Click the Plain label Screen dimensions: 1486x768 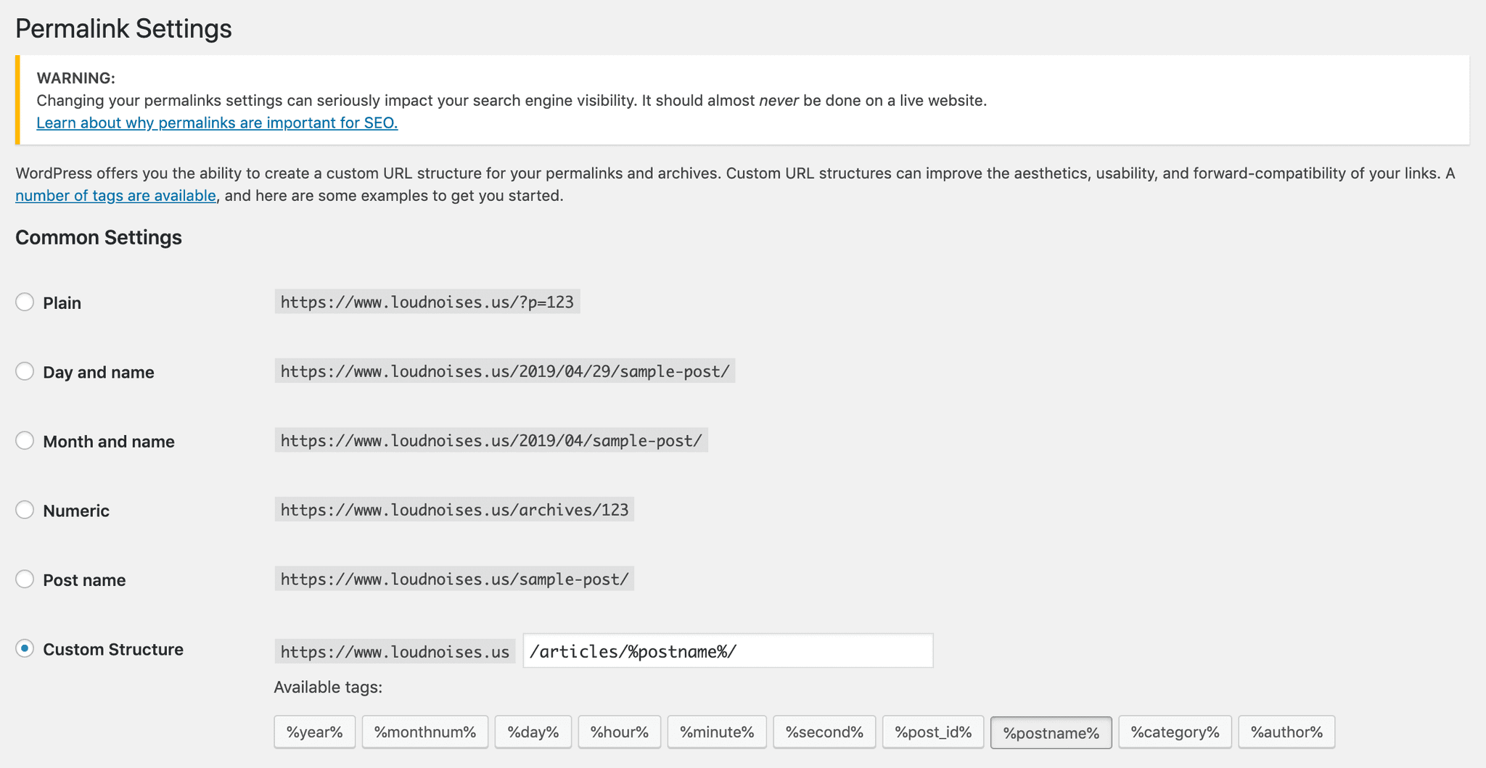tap(62, 302)
